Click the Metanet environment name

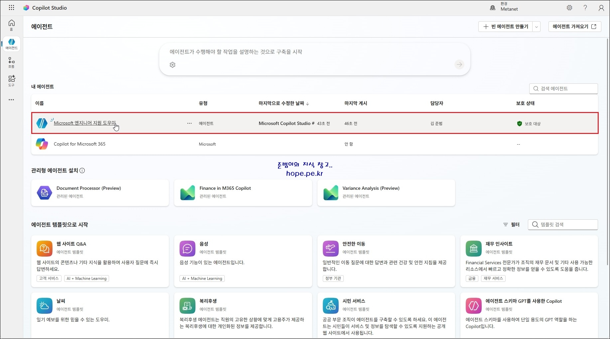[509, 9]
